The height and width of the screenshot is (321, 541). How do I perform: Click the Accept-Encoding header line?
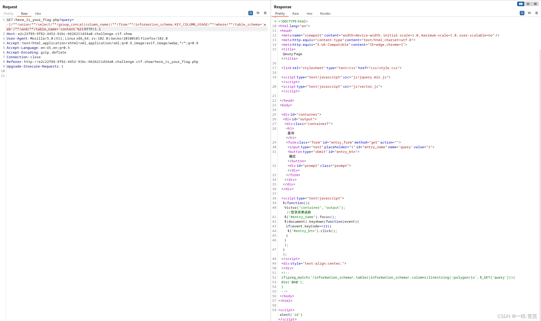37,53
